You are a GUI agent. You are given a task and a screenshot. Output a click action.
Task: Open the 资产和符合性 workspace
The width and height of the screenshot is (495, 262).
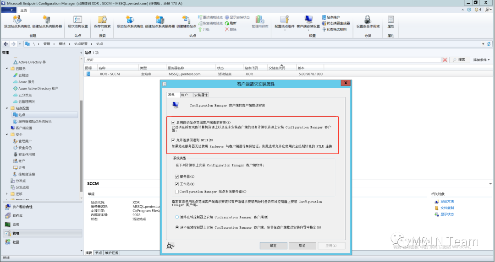point(42,207)
